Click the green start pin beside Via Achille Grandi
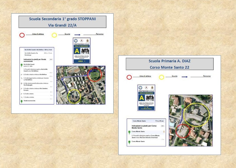 tap(21, 65)
